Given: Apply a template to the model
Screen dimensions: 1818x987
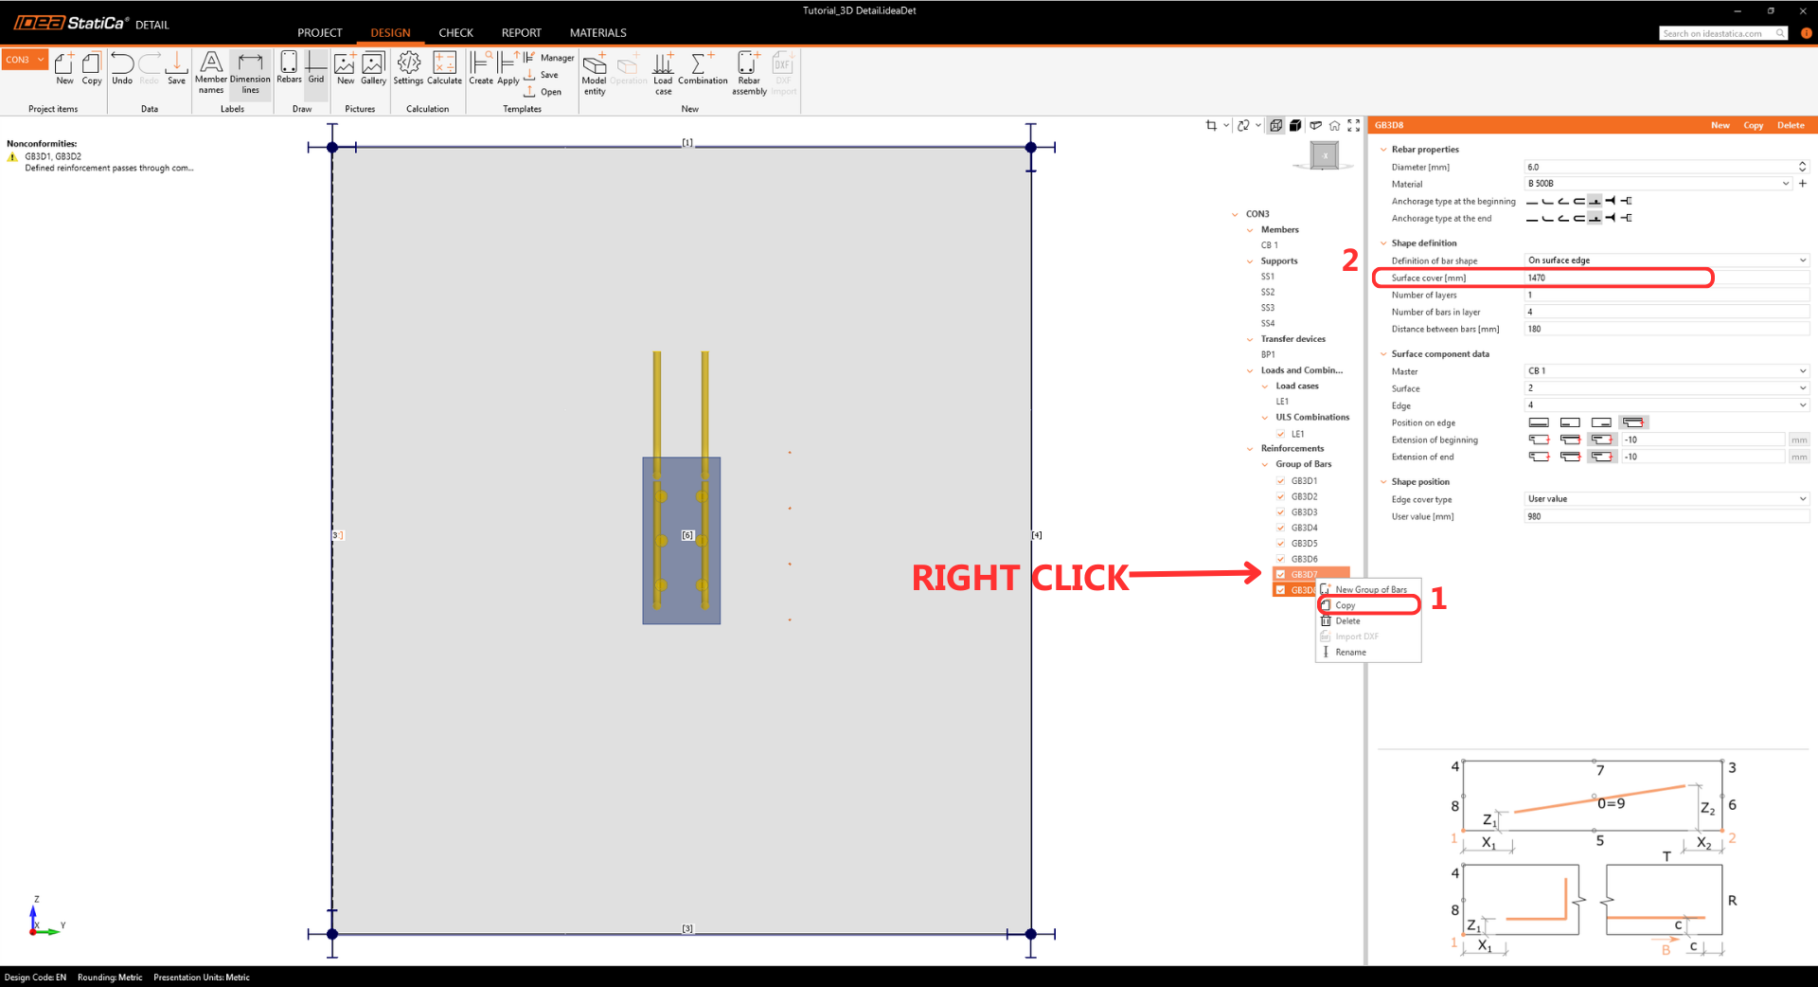Looking at the screenshot, I should point(508,68).
